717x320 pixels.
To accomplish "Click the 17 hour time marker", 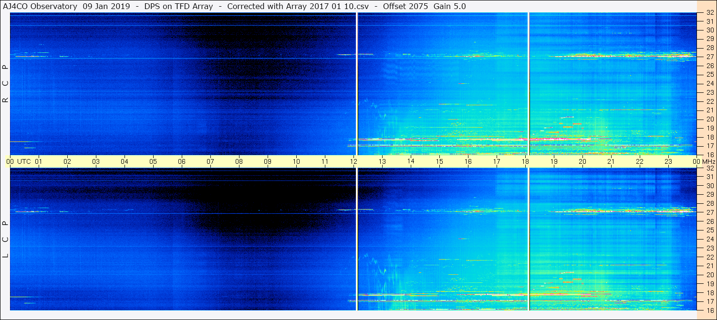I will tap(497, 161).
